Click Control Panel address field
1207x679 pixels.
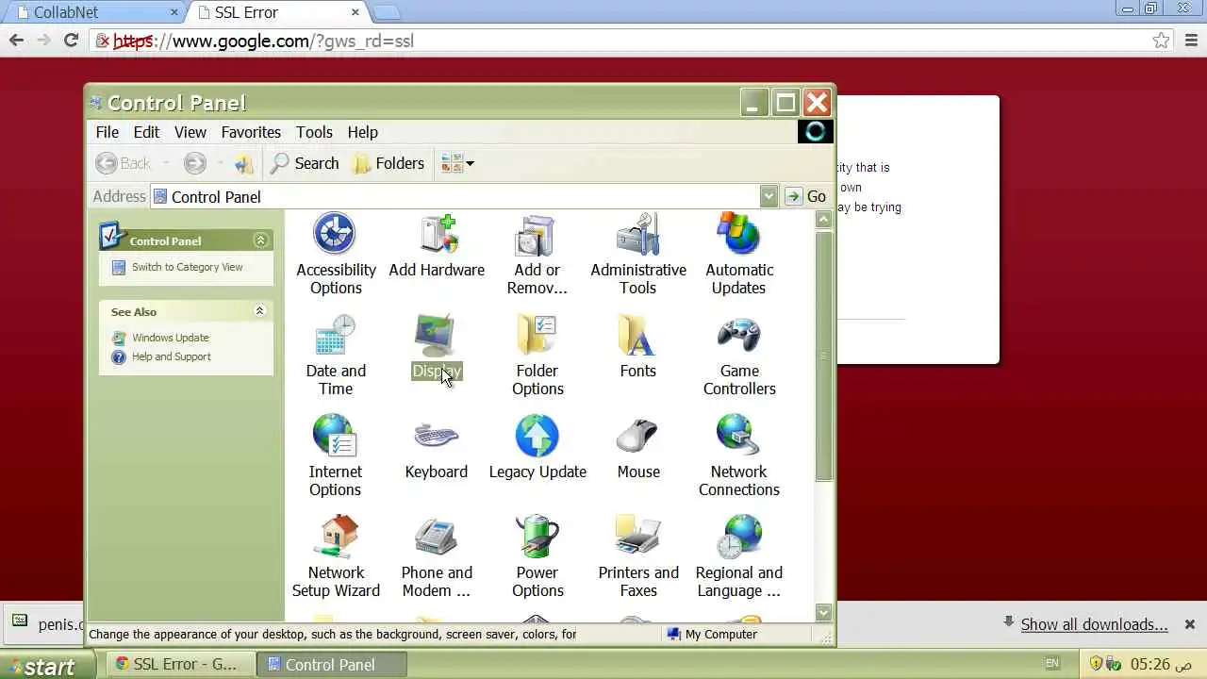(x=455, y=196)
